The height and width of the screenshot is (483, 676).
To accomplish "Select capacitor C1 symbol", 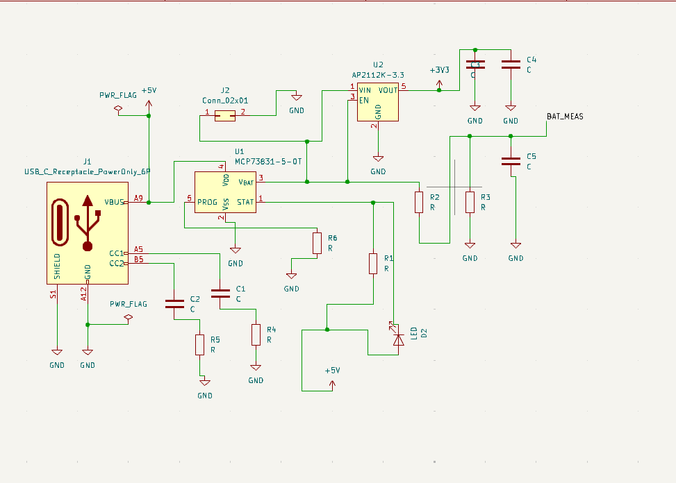I will pyautogui.click(x=220, y=294).
